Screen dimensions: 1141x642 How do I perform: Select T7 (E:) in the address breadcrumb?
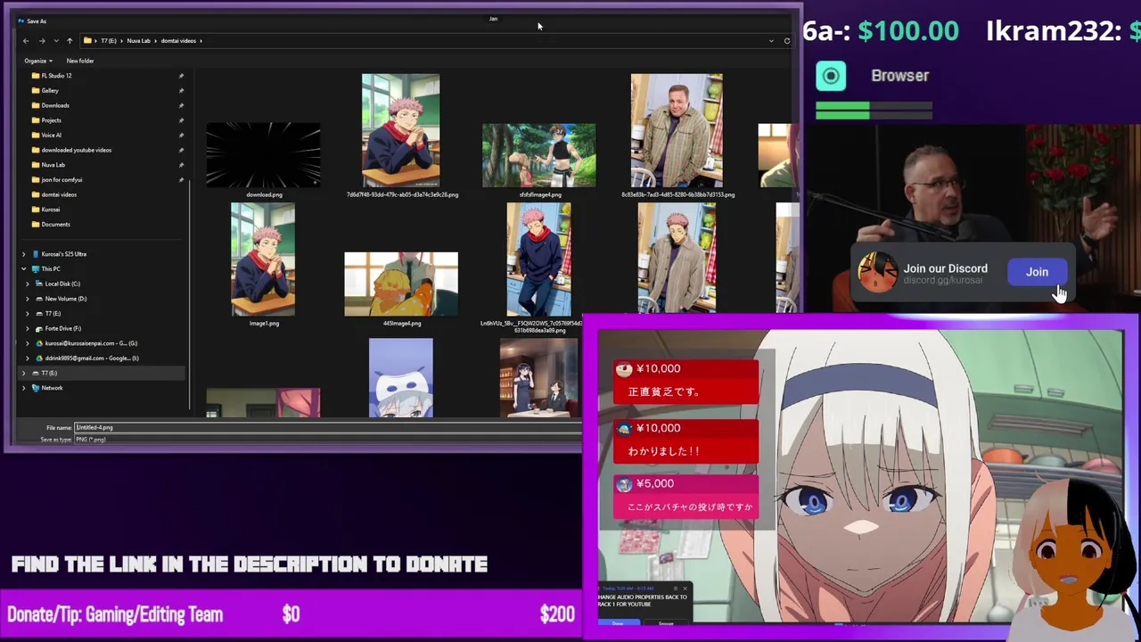click(x=109, y=41)
